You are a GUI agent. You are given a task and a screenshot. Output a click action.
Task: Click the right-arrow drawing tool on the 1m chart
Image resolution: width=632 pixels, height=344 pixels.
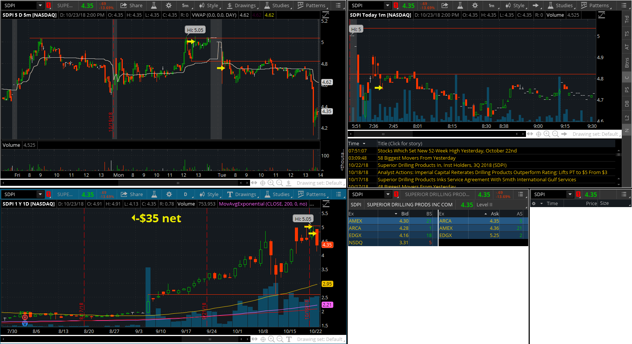535,5
